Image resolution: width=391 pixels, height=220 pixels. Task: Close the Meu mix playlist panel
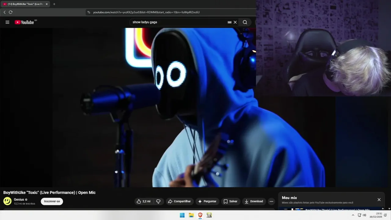pyautogui.click(x=379, y=200)
